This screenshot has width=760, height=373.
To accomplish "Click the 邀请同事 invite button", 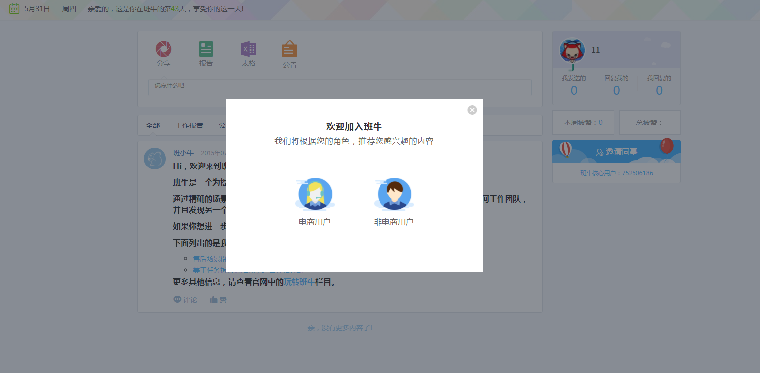I will click(x=617, y=152).
